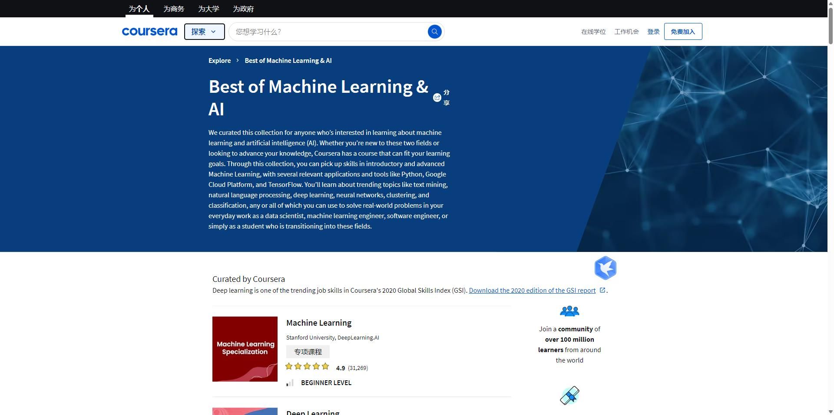
Task: Click the share icon beside the page title
Action: [x=437, y=98]
